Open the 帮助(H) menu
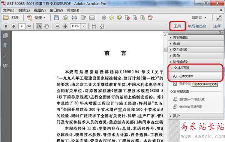The height and width of the screenshot is (142, 225). [x=73, y=10]
